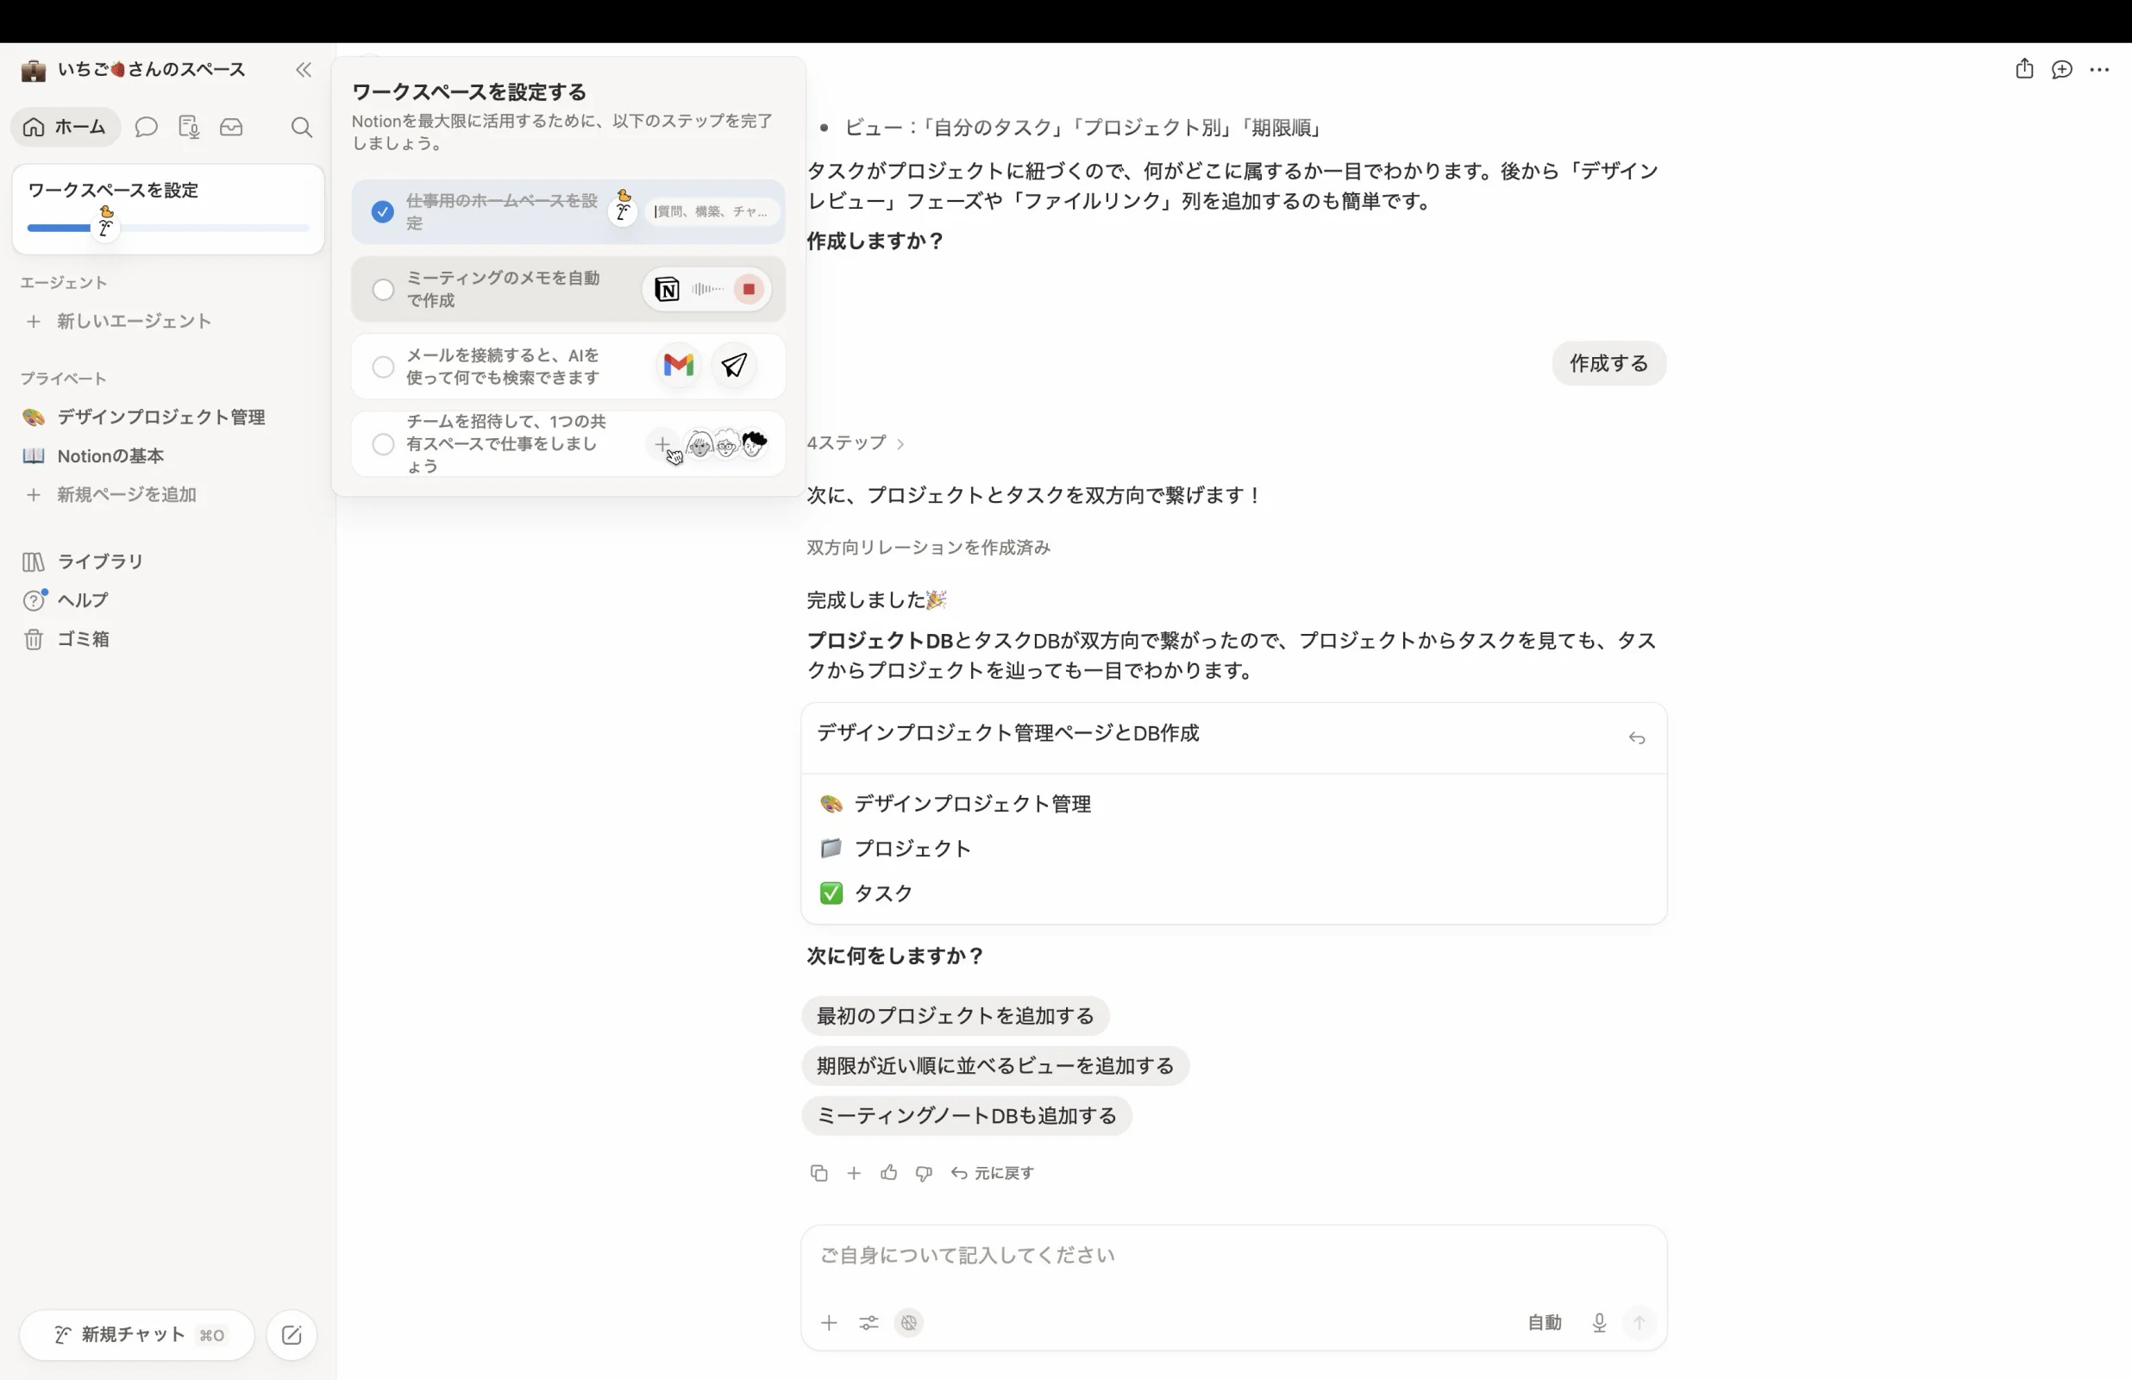Open the meeting notes microphone icon in sidebar
2132x1380 pixels.
189,128
